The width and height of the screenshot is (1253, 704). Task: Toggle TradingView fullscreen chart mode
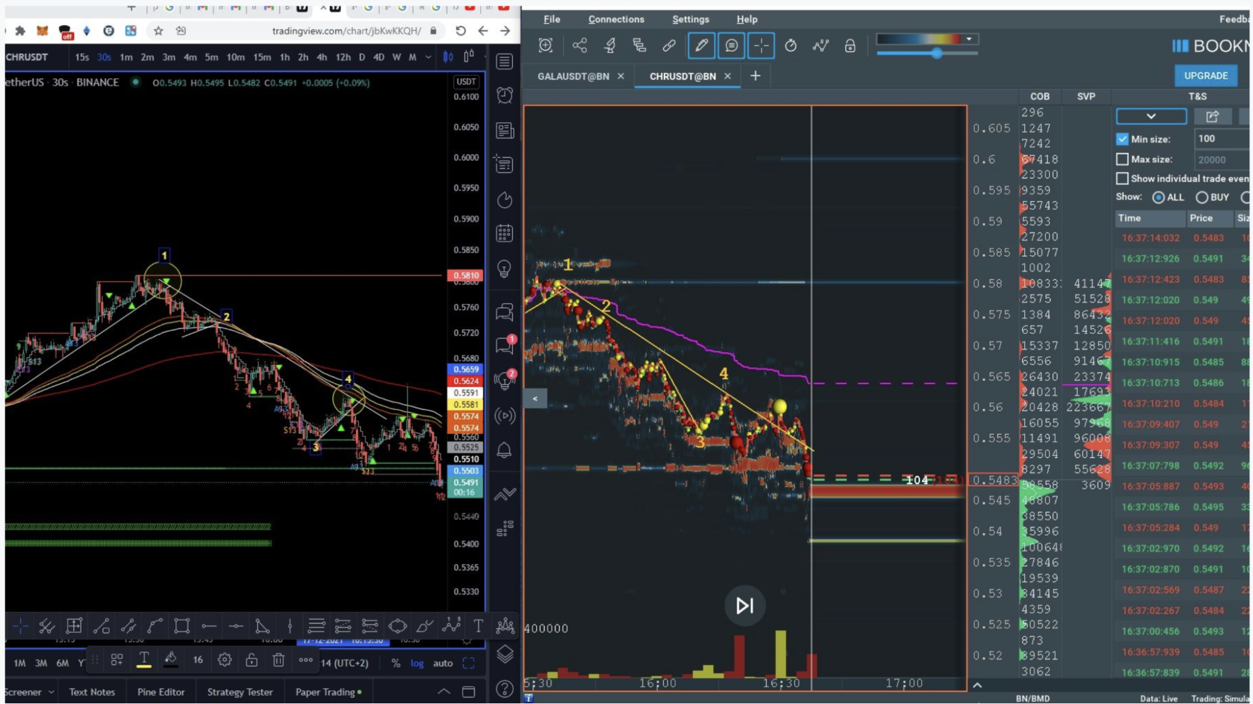(468, 663)
